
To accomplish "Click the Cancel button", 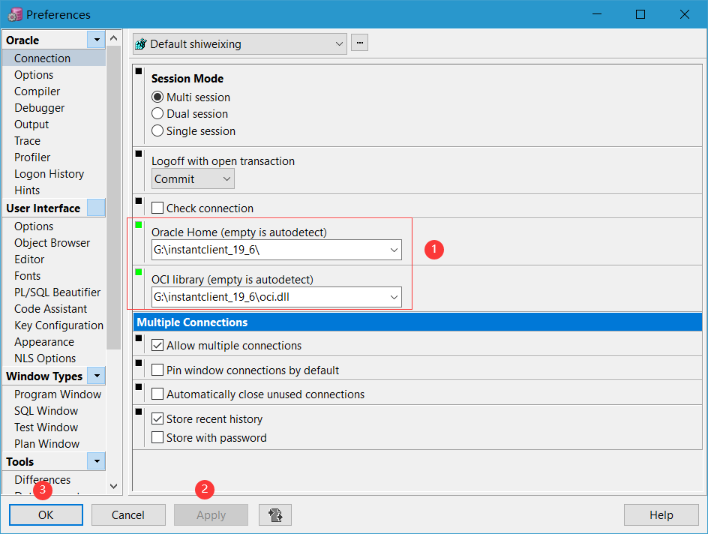I will tap(128, 514).
